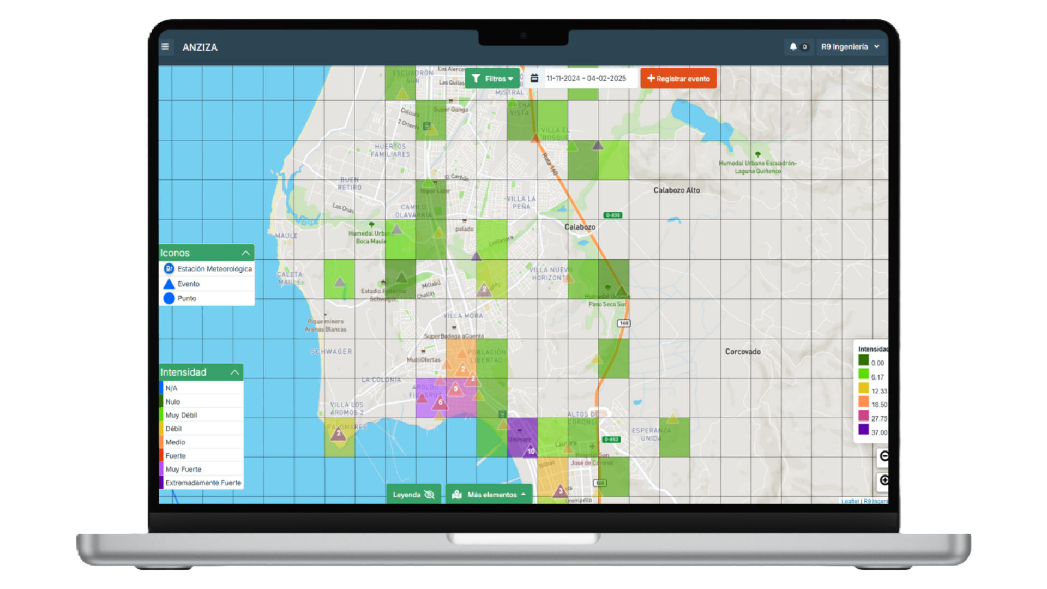Click the yellow event triangle near Esperanza Unida
This screenshot has height=589, width=1047.
click(673, 419)
